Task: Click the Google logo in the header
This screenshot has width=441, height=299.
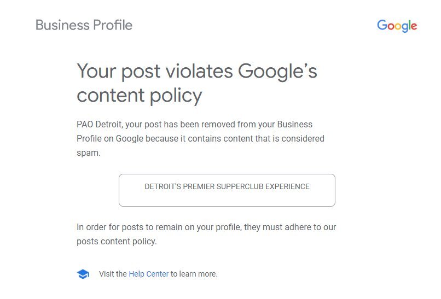Action: tap(397, 26)
